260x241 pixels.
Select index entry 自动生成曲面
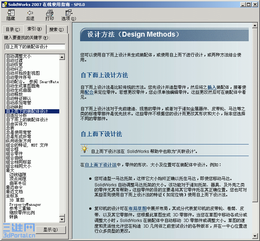click(x=19, y=90)
